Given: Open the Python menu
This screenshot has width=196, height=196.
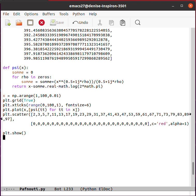Looking at the screenshot, I should tap(79, 14).
